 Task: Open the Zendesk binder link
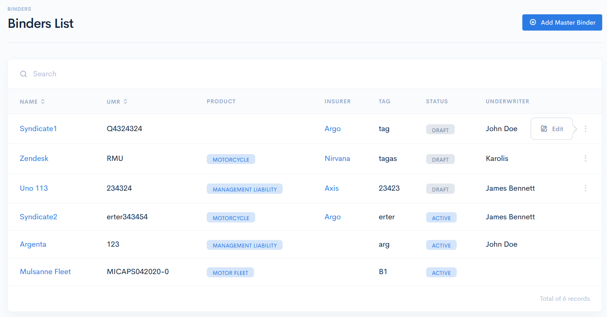[x=34, y=158]
